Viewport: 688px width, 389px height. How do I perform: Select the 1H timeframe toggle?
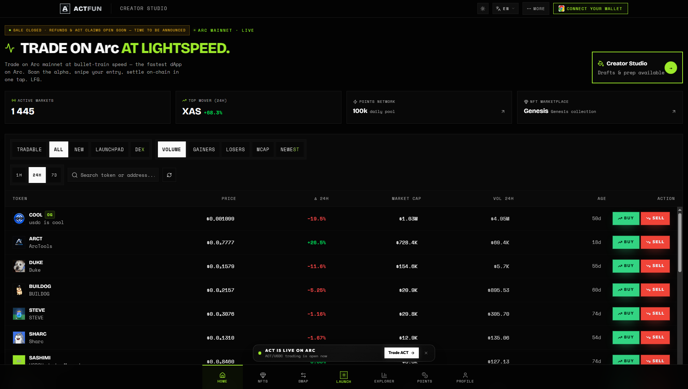click(x=19, y=175)
